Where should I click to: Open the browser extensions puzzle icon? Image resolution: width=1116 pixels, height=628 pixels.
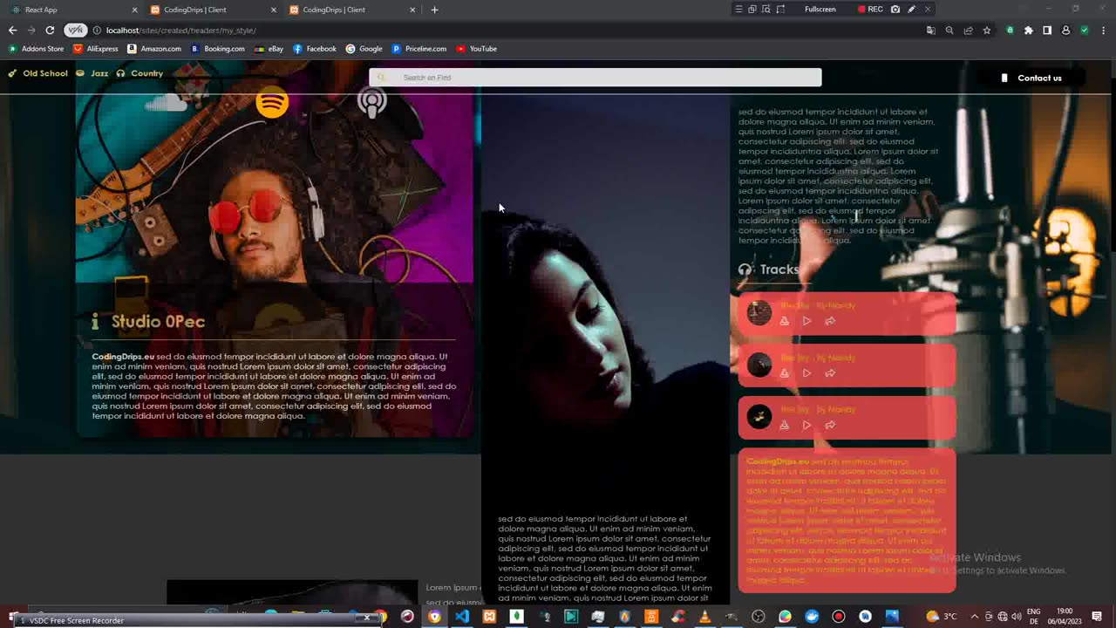point(1029,31)
